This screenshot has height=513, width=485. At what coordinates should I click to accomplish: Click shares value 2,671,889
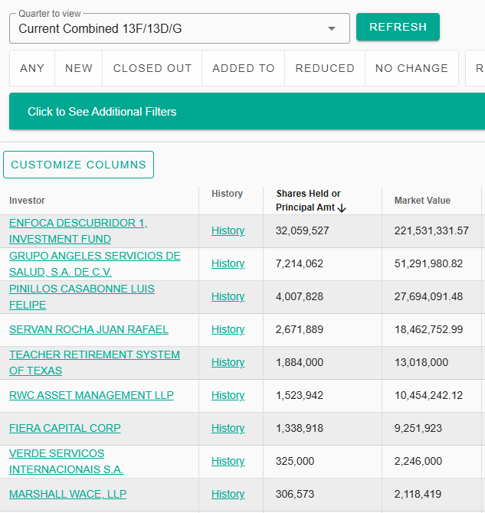300,329
